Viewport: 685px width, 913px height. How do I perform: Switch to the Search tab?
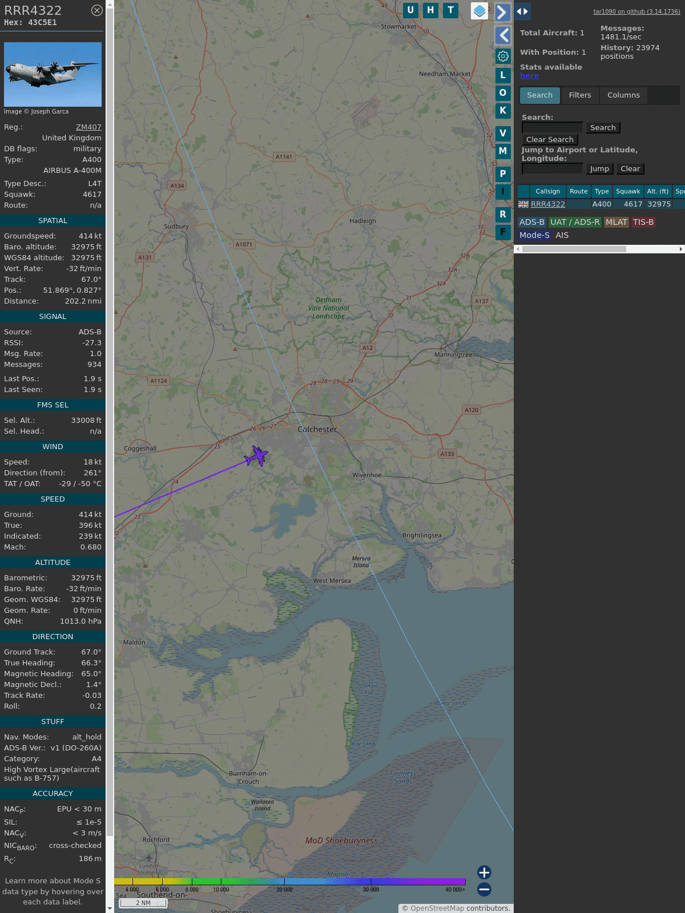point(539,95)
